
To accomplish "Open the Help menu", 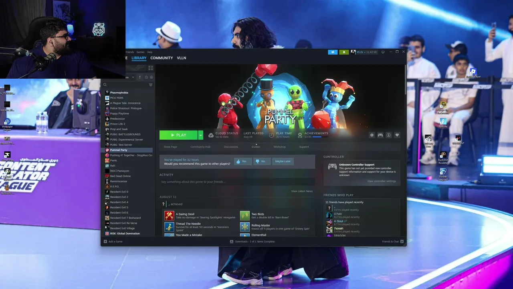I will [149, 52].
